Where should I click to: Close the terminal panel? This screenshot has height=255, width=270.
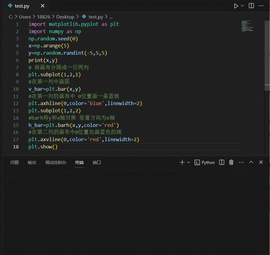261,162
